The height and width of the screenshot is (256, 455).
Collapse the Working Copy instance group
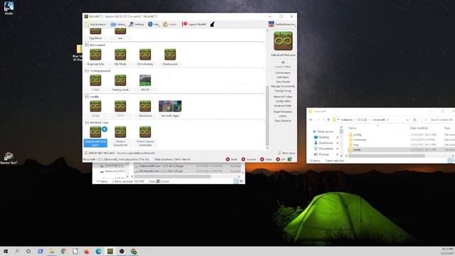87,122
